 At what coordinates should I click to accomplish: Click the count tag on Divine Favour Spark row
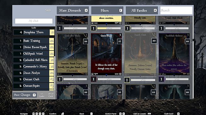52,47
